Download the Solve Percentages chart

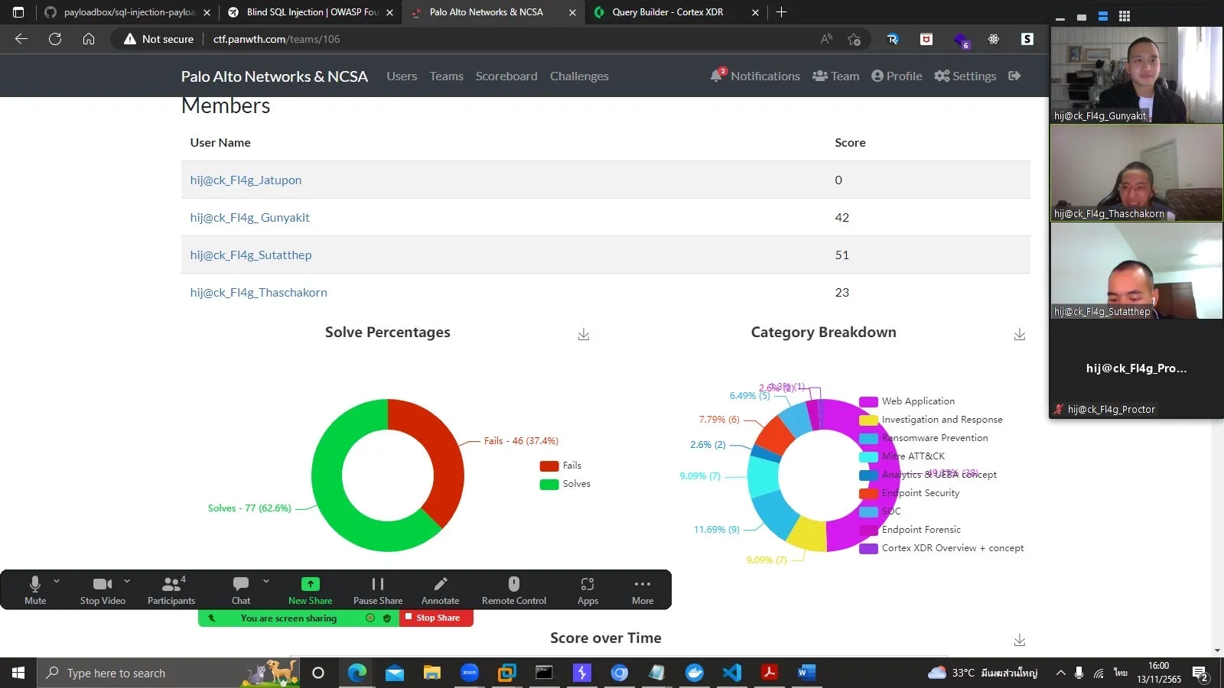coord(584,334)
